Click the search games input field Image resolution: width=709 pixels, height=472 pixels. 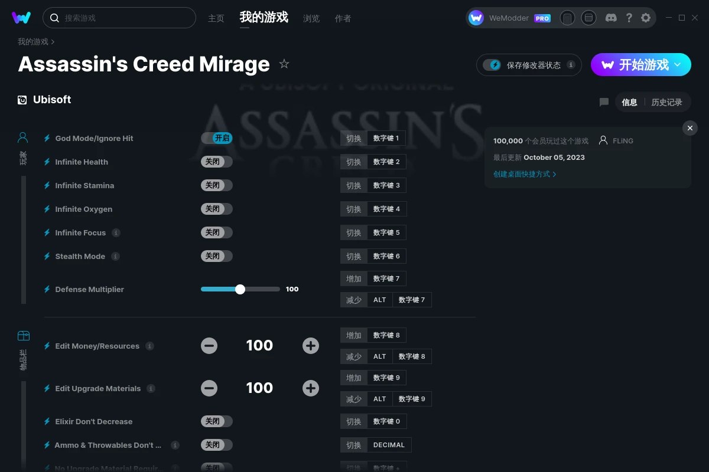[x=119, y=18]
